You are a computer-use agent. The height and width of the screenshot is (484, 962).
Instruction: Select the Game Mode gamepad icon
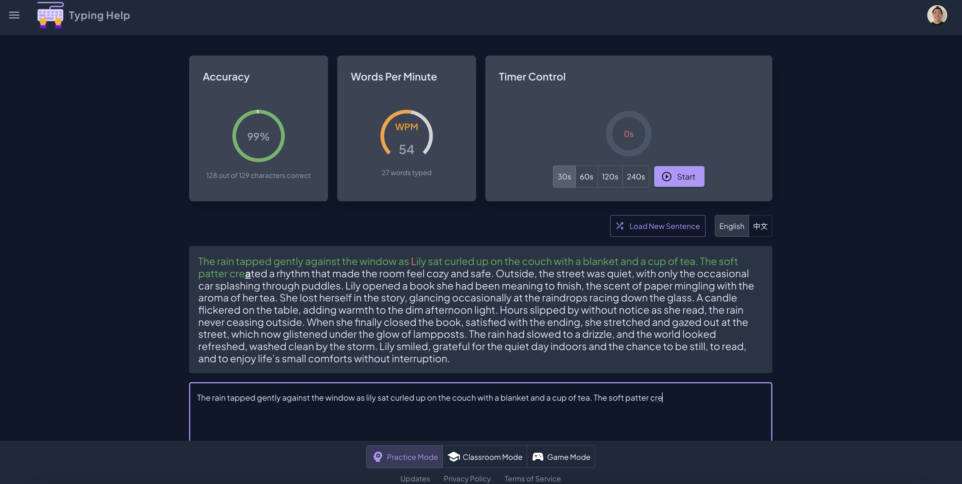[x=538, y=456]
